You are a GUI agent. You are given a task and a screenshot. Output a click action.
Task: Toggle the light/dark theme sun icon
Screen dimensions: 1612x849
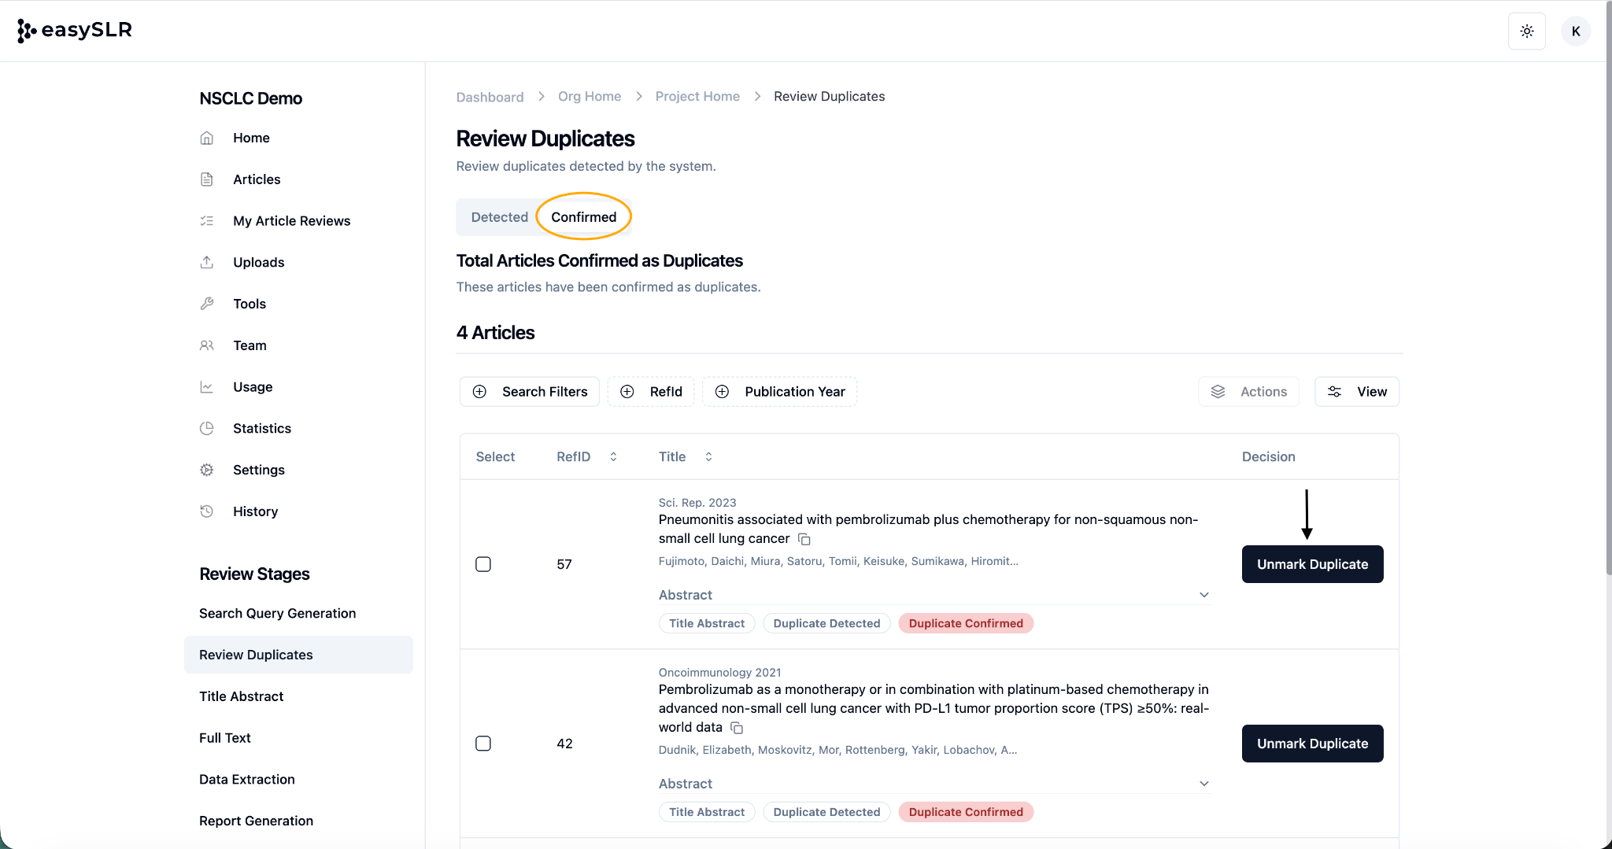tap(1526, 31)
